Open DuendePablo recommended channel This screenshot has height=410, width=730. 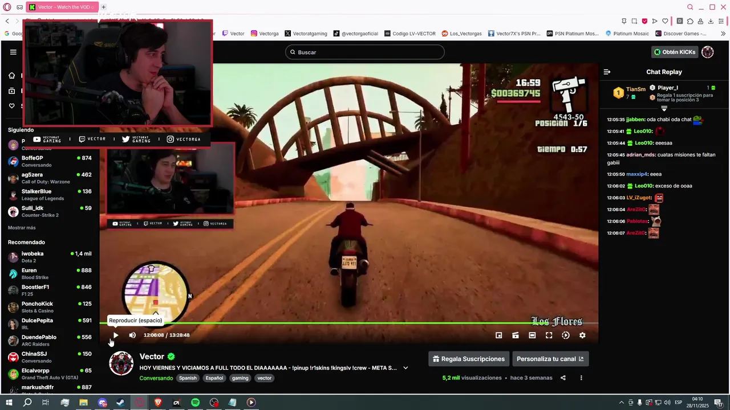50,341
